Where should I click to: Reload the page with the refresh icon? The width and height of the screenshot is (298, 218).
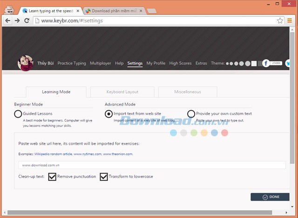27,21
